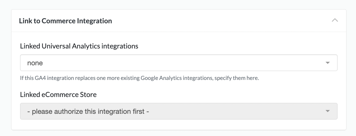
Task: Click the arrow icon of the 'none' dropdown
Action: pyautogui.click(x=327, y=63)
